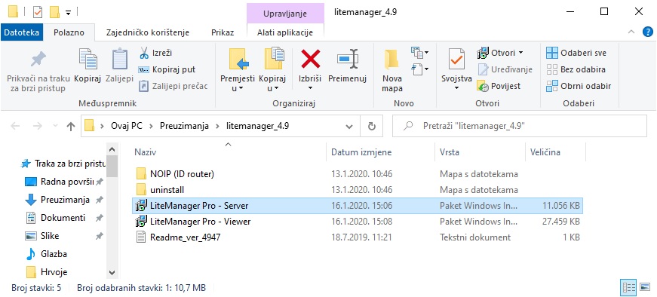657x297 pixels.
Task: Click the refresh icon beside address bar
Action: tap(371, 126)
